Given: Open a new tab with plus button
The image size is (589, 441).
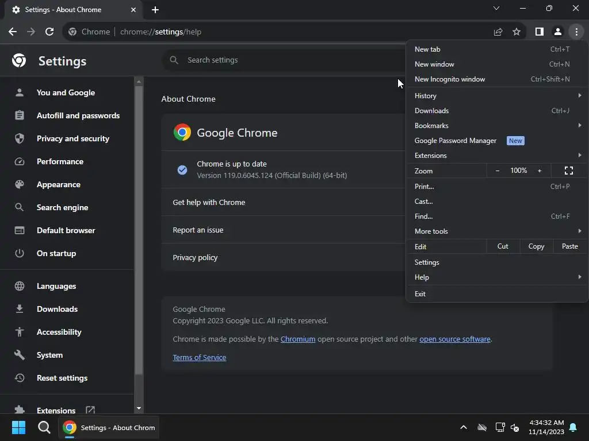Looking at the screenshot, I should 155,10.
